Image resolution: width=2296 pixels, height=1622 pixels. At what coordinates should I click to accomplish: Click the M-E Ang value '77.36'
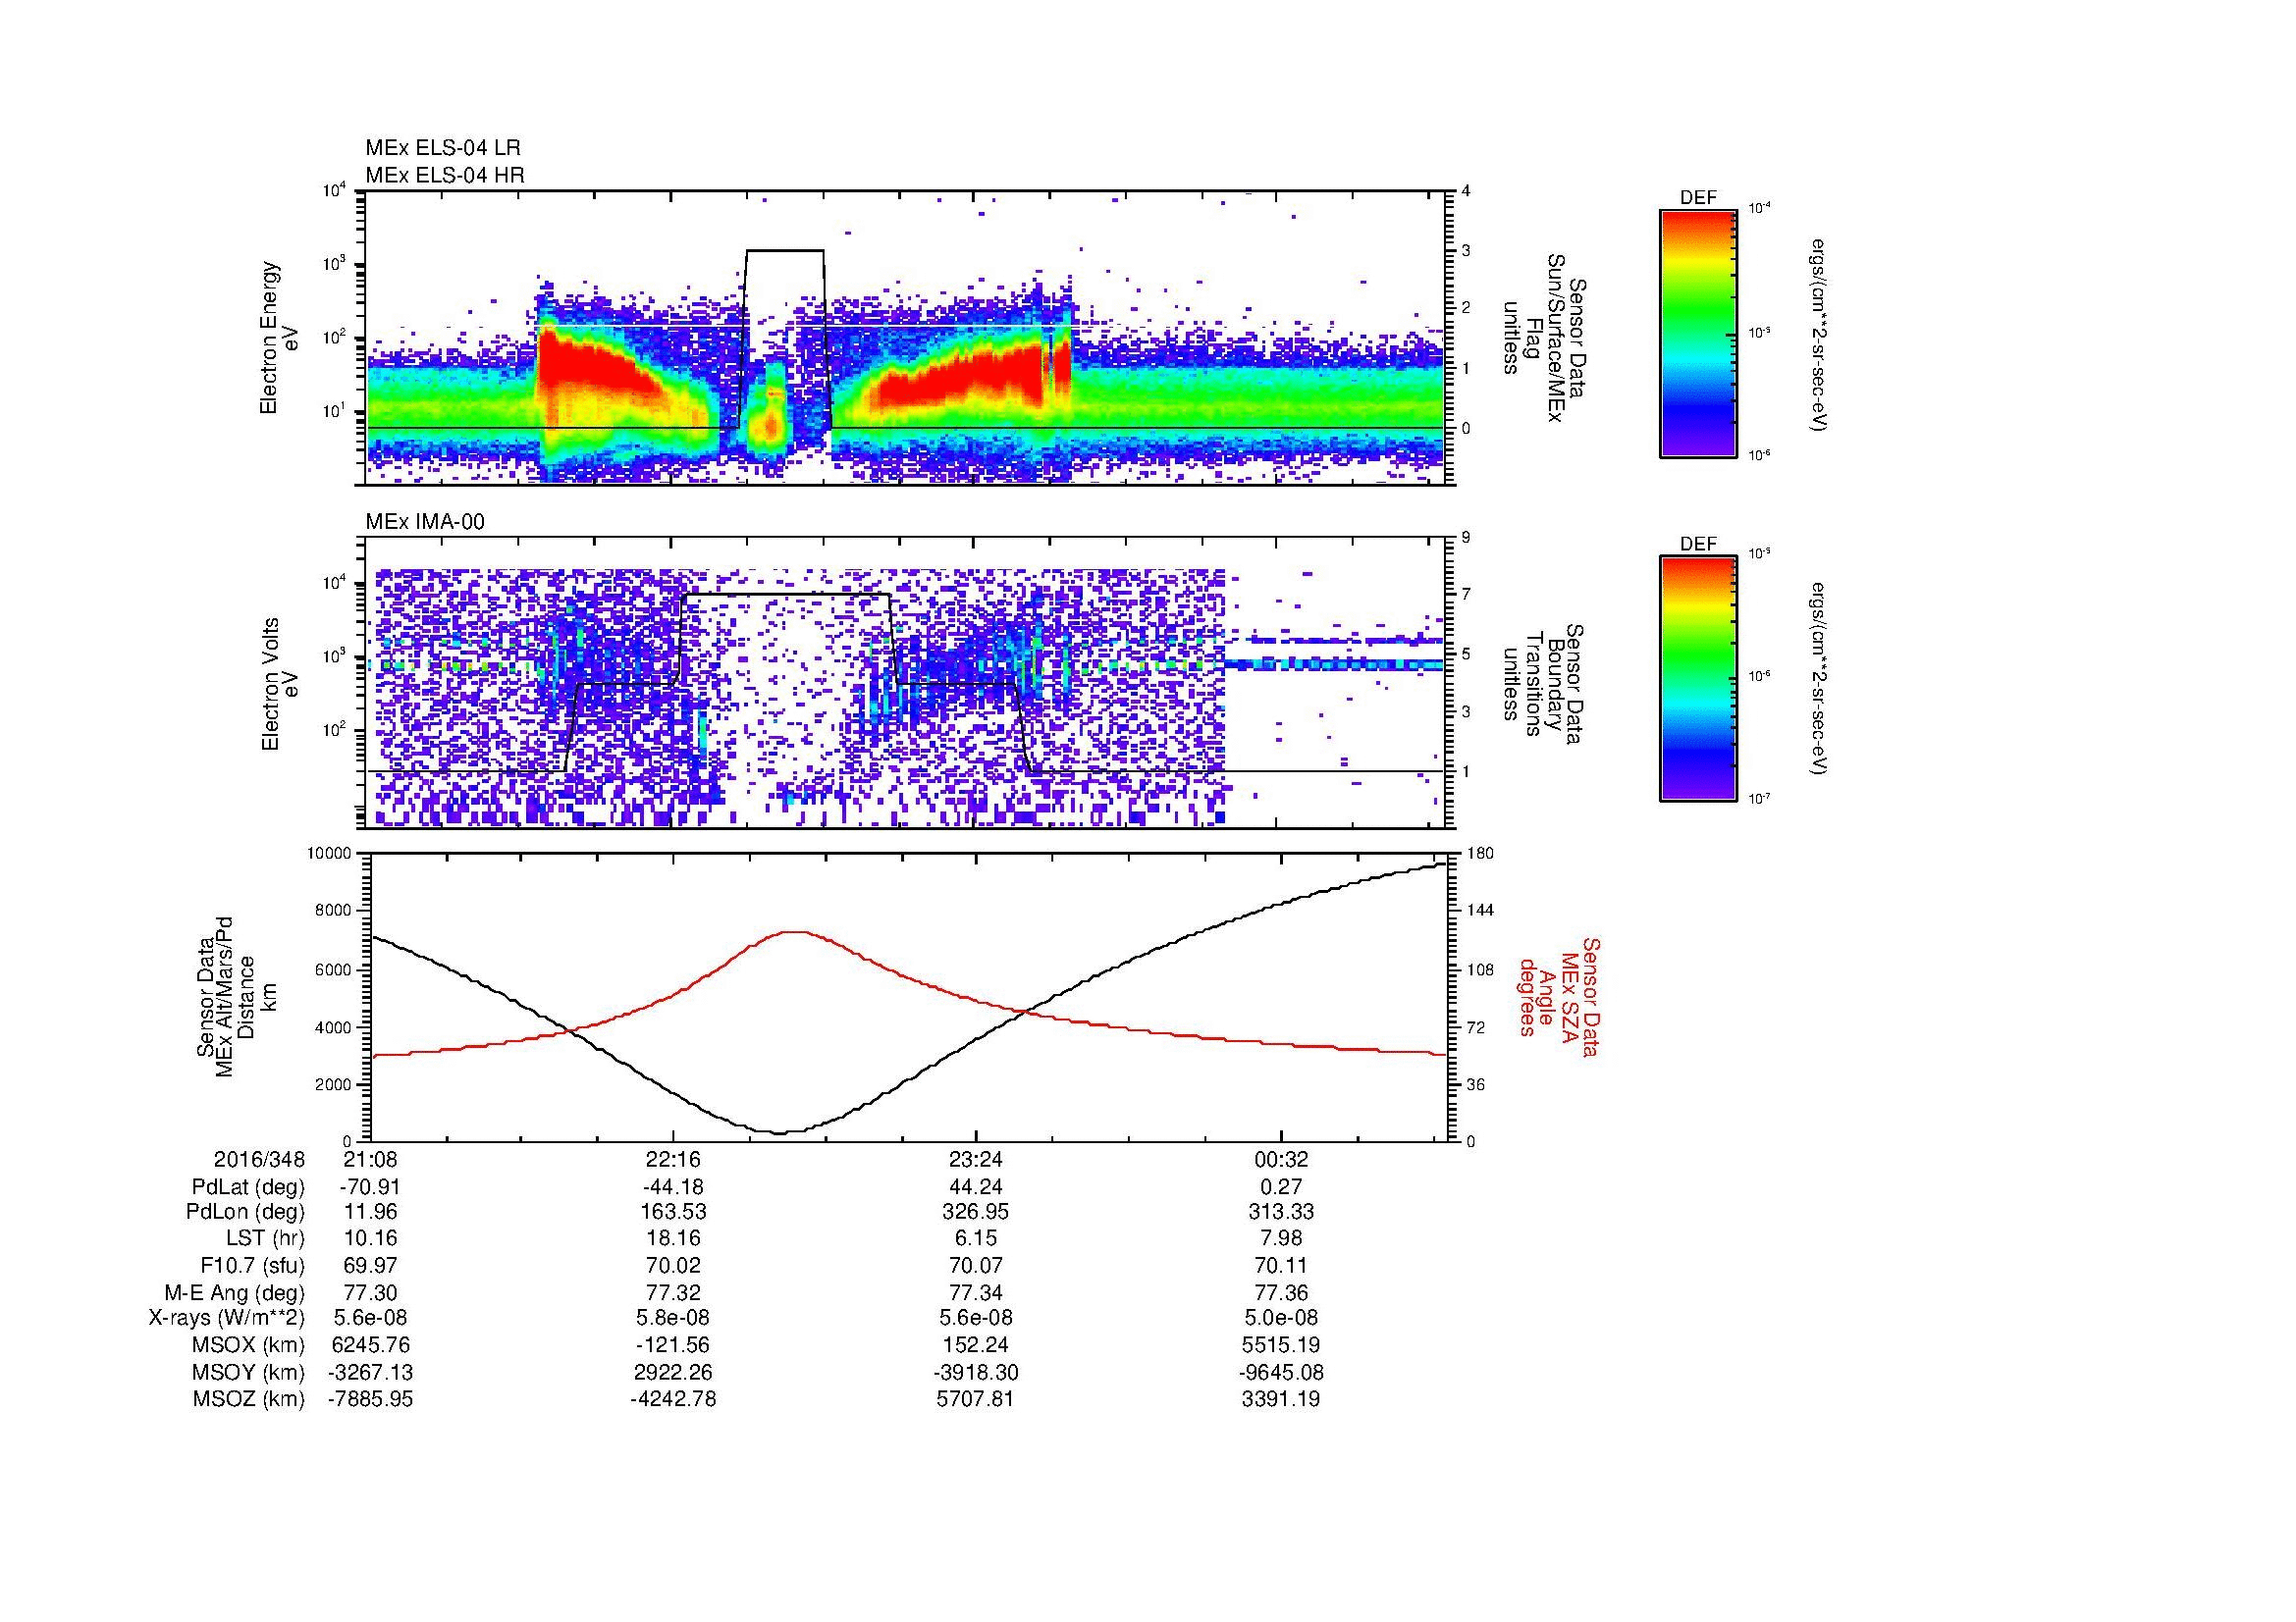(1281, 1292)
